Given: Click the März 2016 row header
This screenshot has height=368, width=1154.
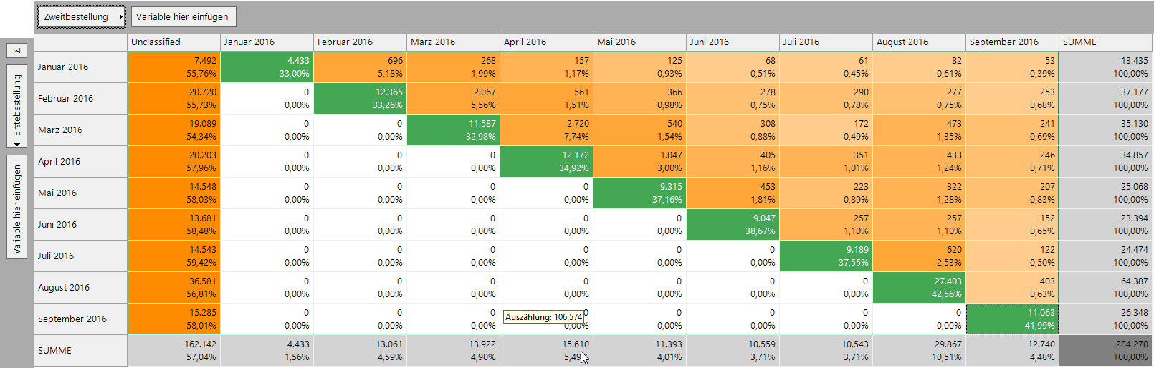Looking at the screenshot, I should pos(81,130).
